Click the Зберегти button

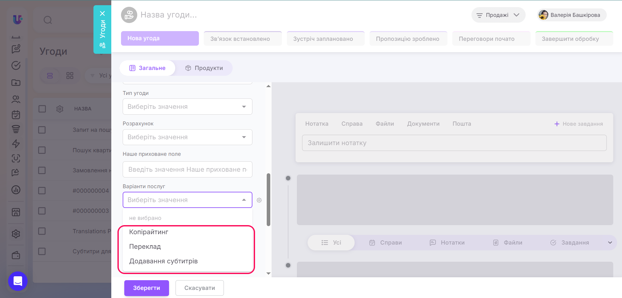tap(147, 288)
